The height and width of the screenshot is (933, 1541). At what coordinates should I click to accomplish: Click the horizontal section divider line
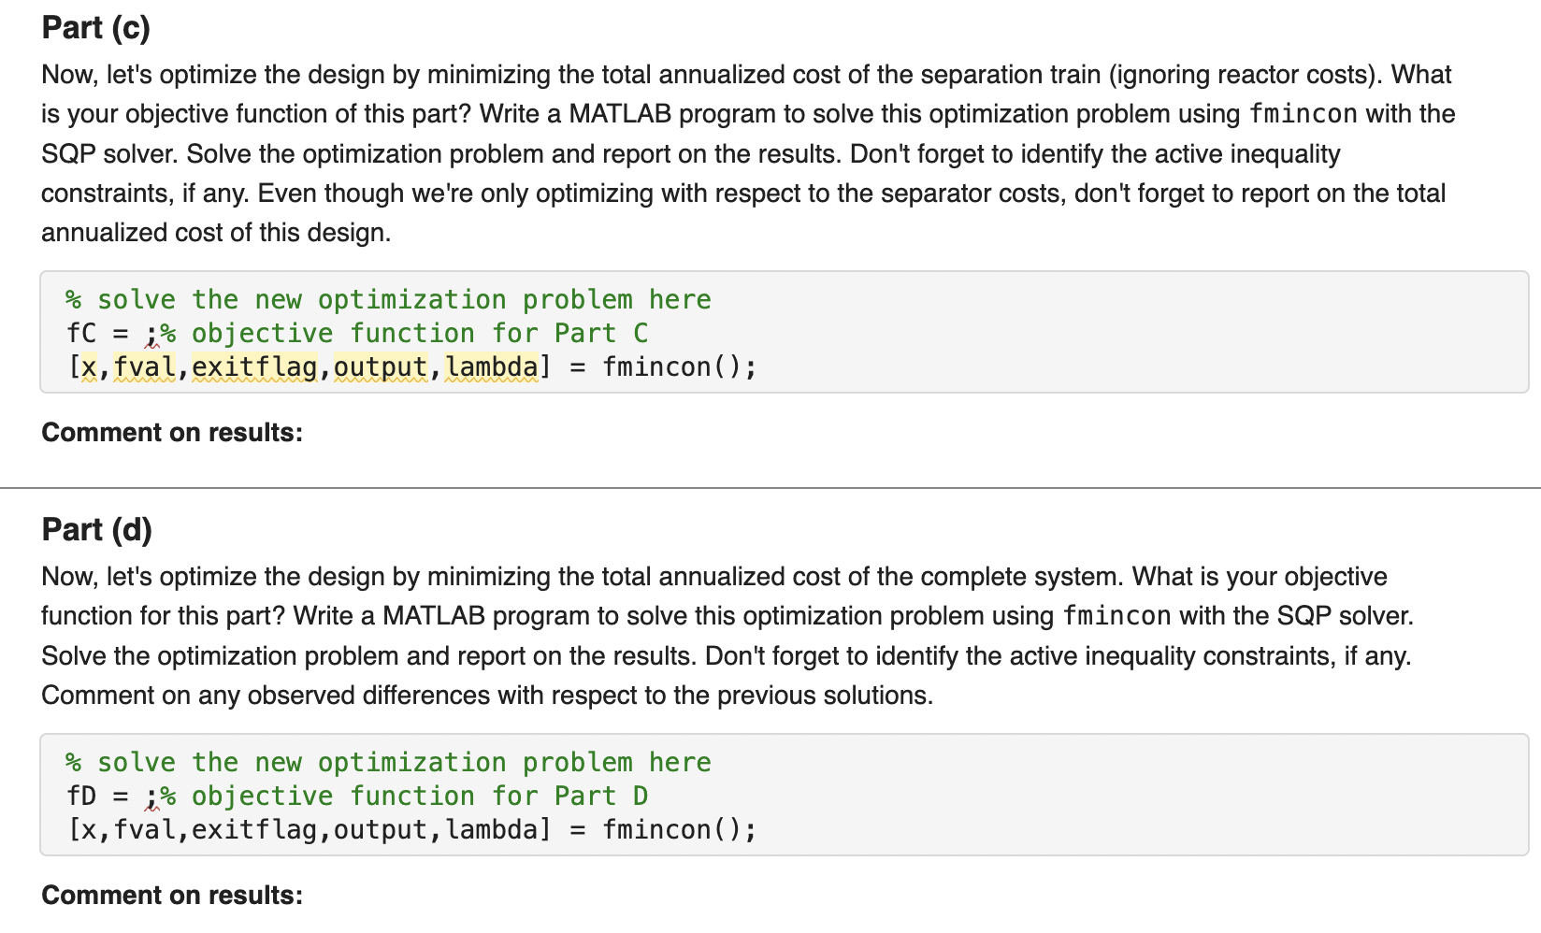770,488
